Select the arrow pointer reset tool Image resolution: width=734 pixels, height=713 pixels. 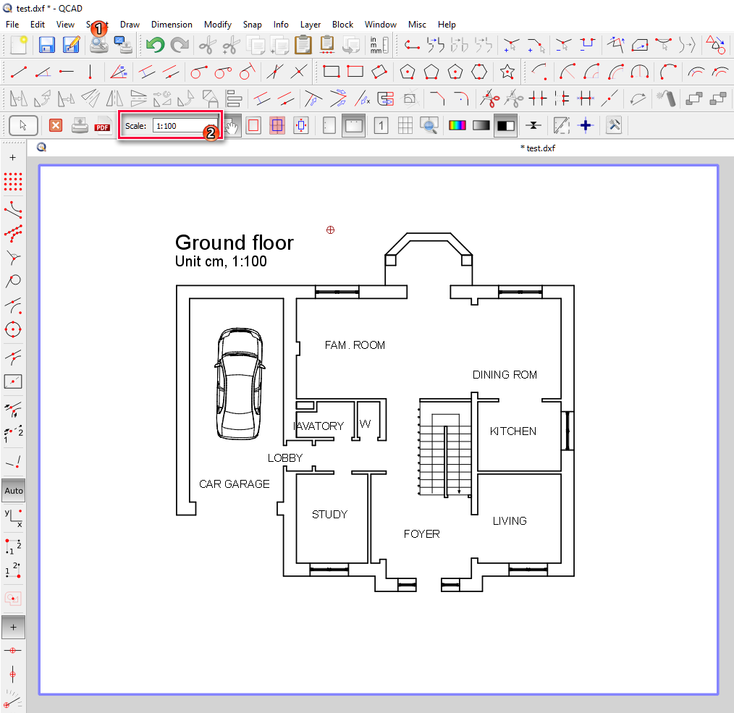[x=23, y=125]
